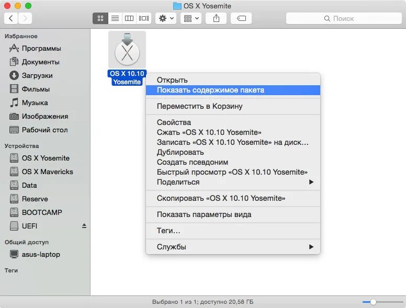Minimize the Finder window

[18, 6]
